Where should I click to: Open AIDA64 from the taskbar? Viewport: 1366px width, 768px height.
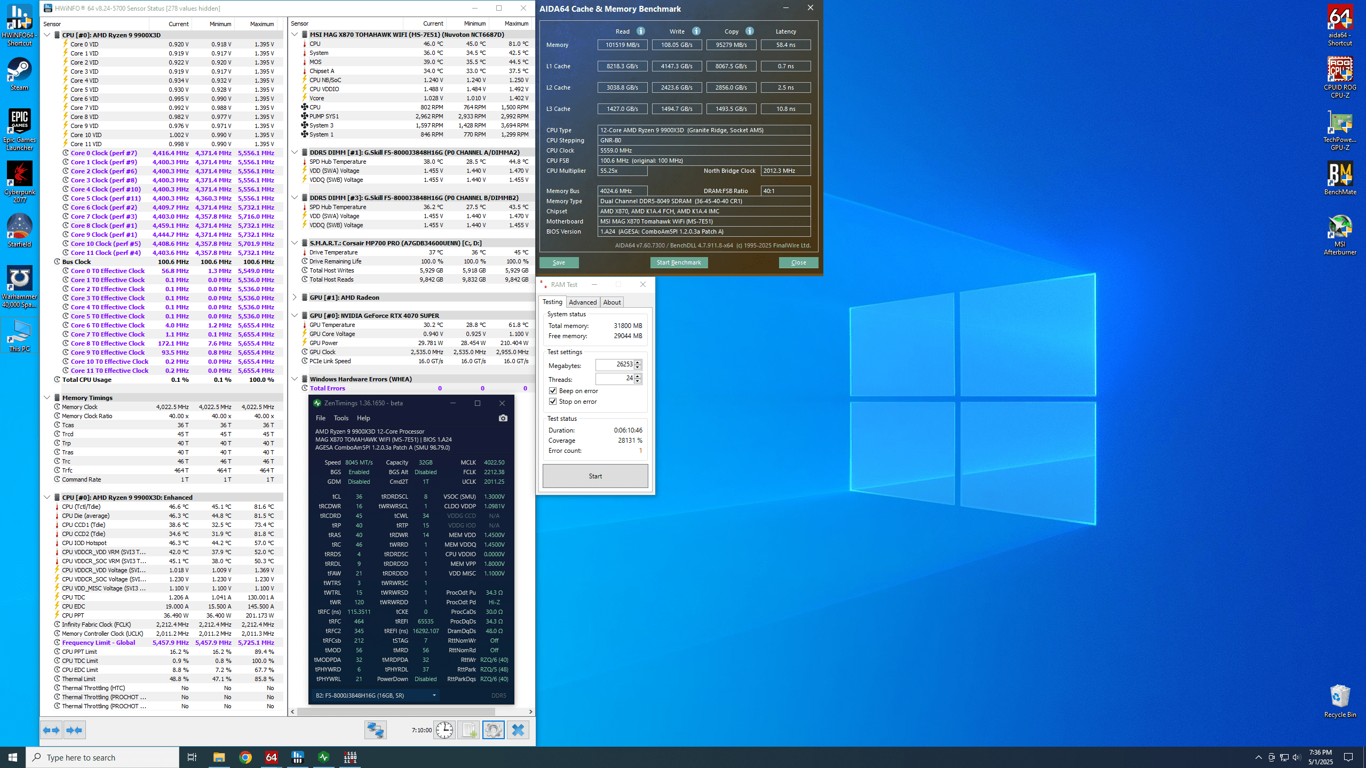pos(272,757)
